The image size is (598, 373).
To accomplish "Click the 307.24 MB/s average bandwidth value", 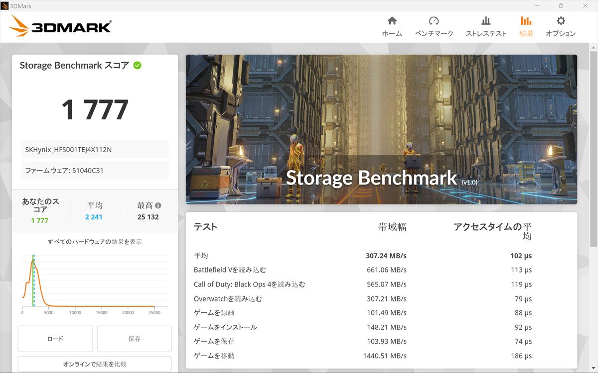I will click(x=386, y=256).
